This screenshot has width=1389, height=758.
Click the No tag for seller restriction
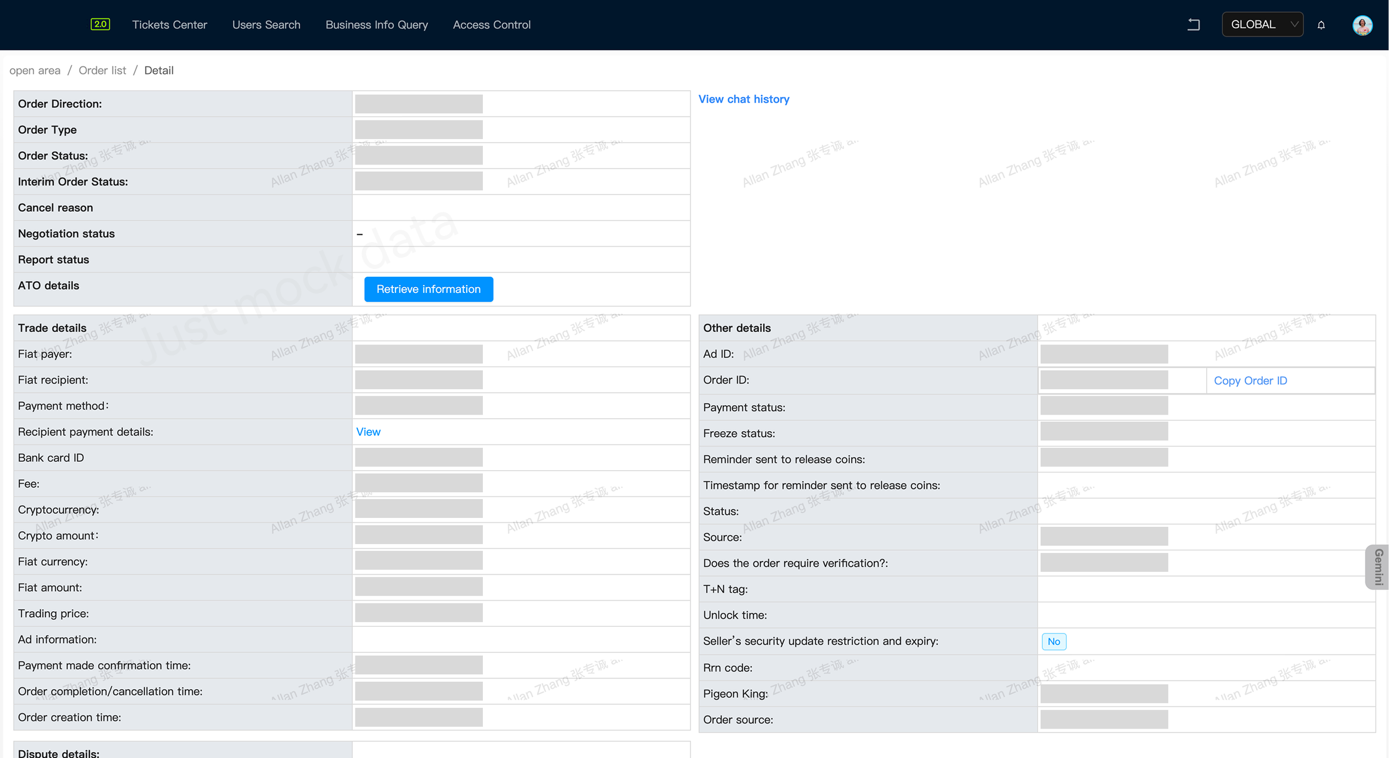pyautogui.click(x=1053, y=641)
